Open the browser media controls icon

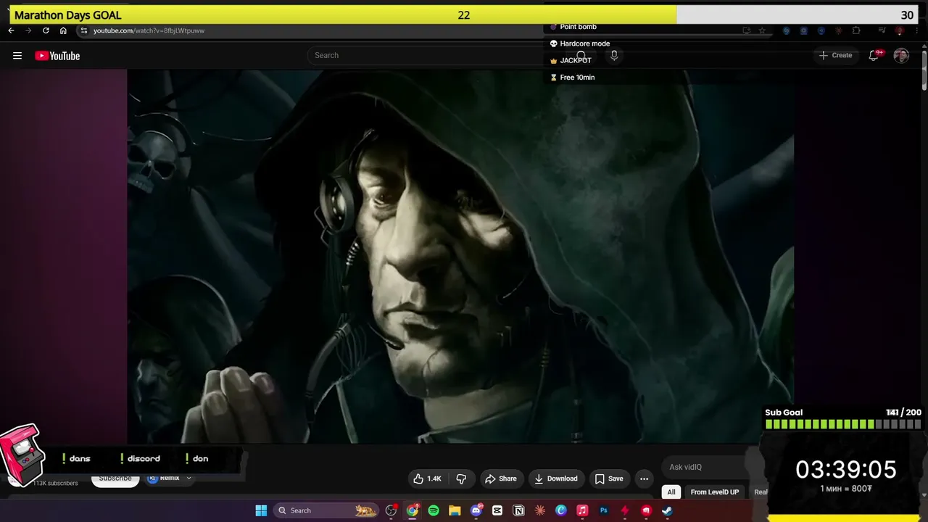pyautogui.click(x=882, y=30)
